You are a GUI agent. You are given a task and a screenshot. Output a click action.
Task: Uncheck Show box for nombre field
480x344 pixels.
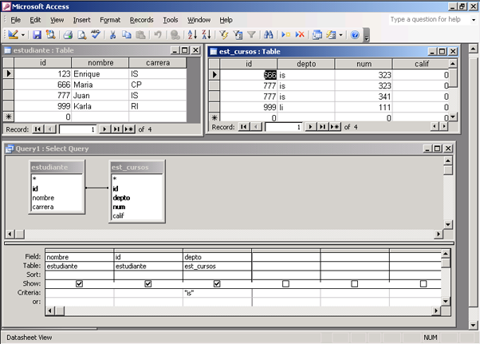coord(79,284)
